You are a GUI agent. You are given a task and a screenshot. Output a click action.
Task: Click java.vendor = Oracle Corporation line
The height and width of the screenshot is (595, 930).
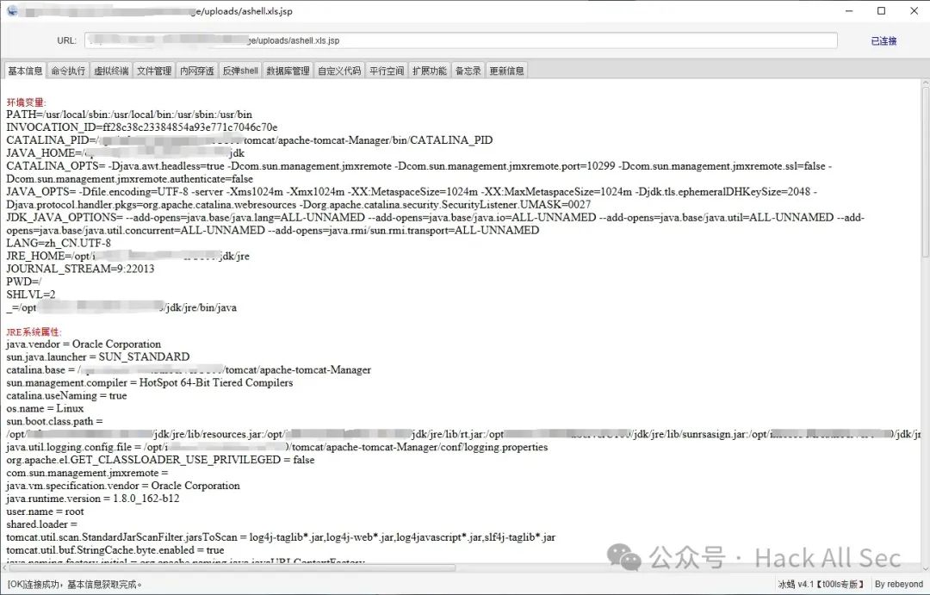(x=84, y=344)
